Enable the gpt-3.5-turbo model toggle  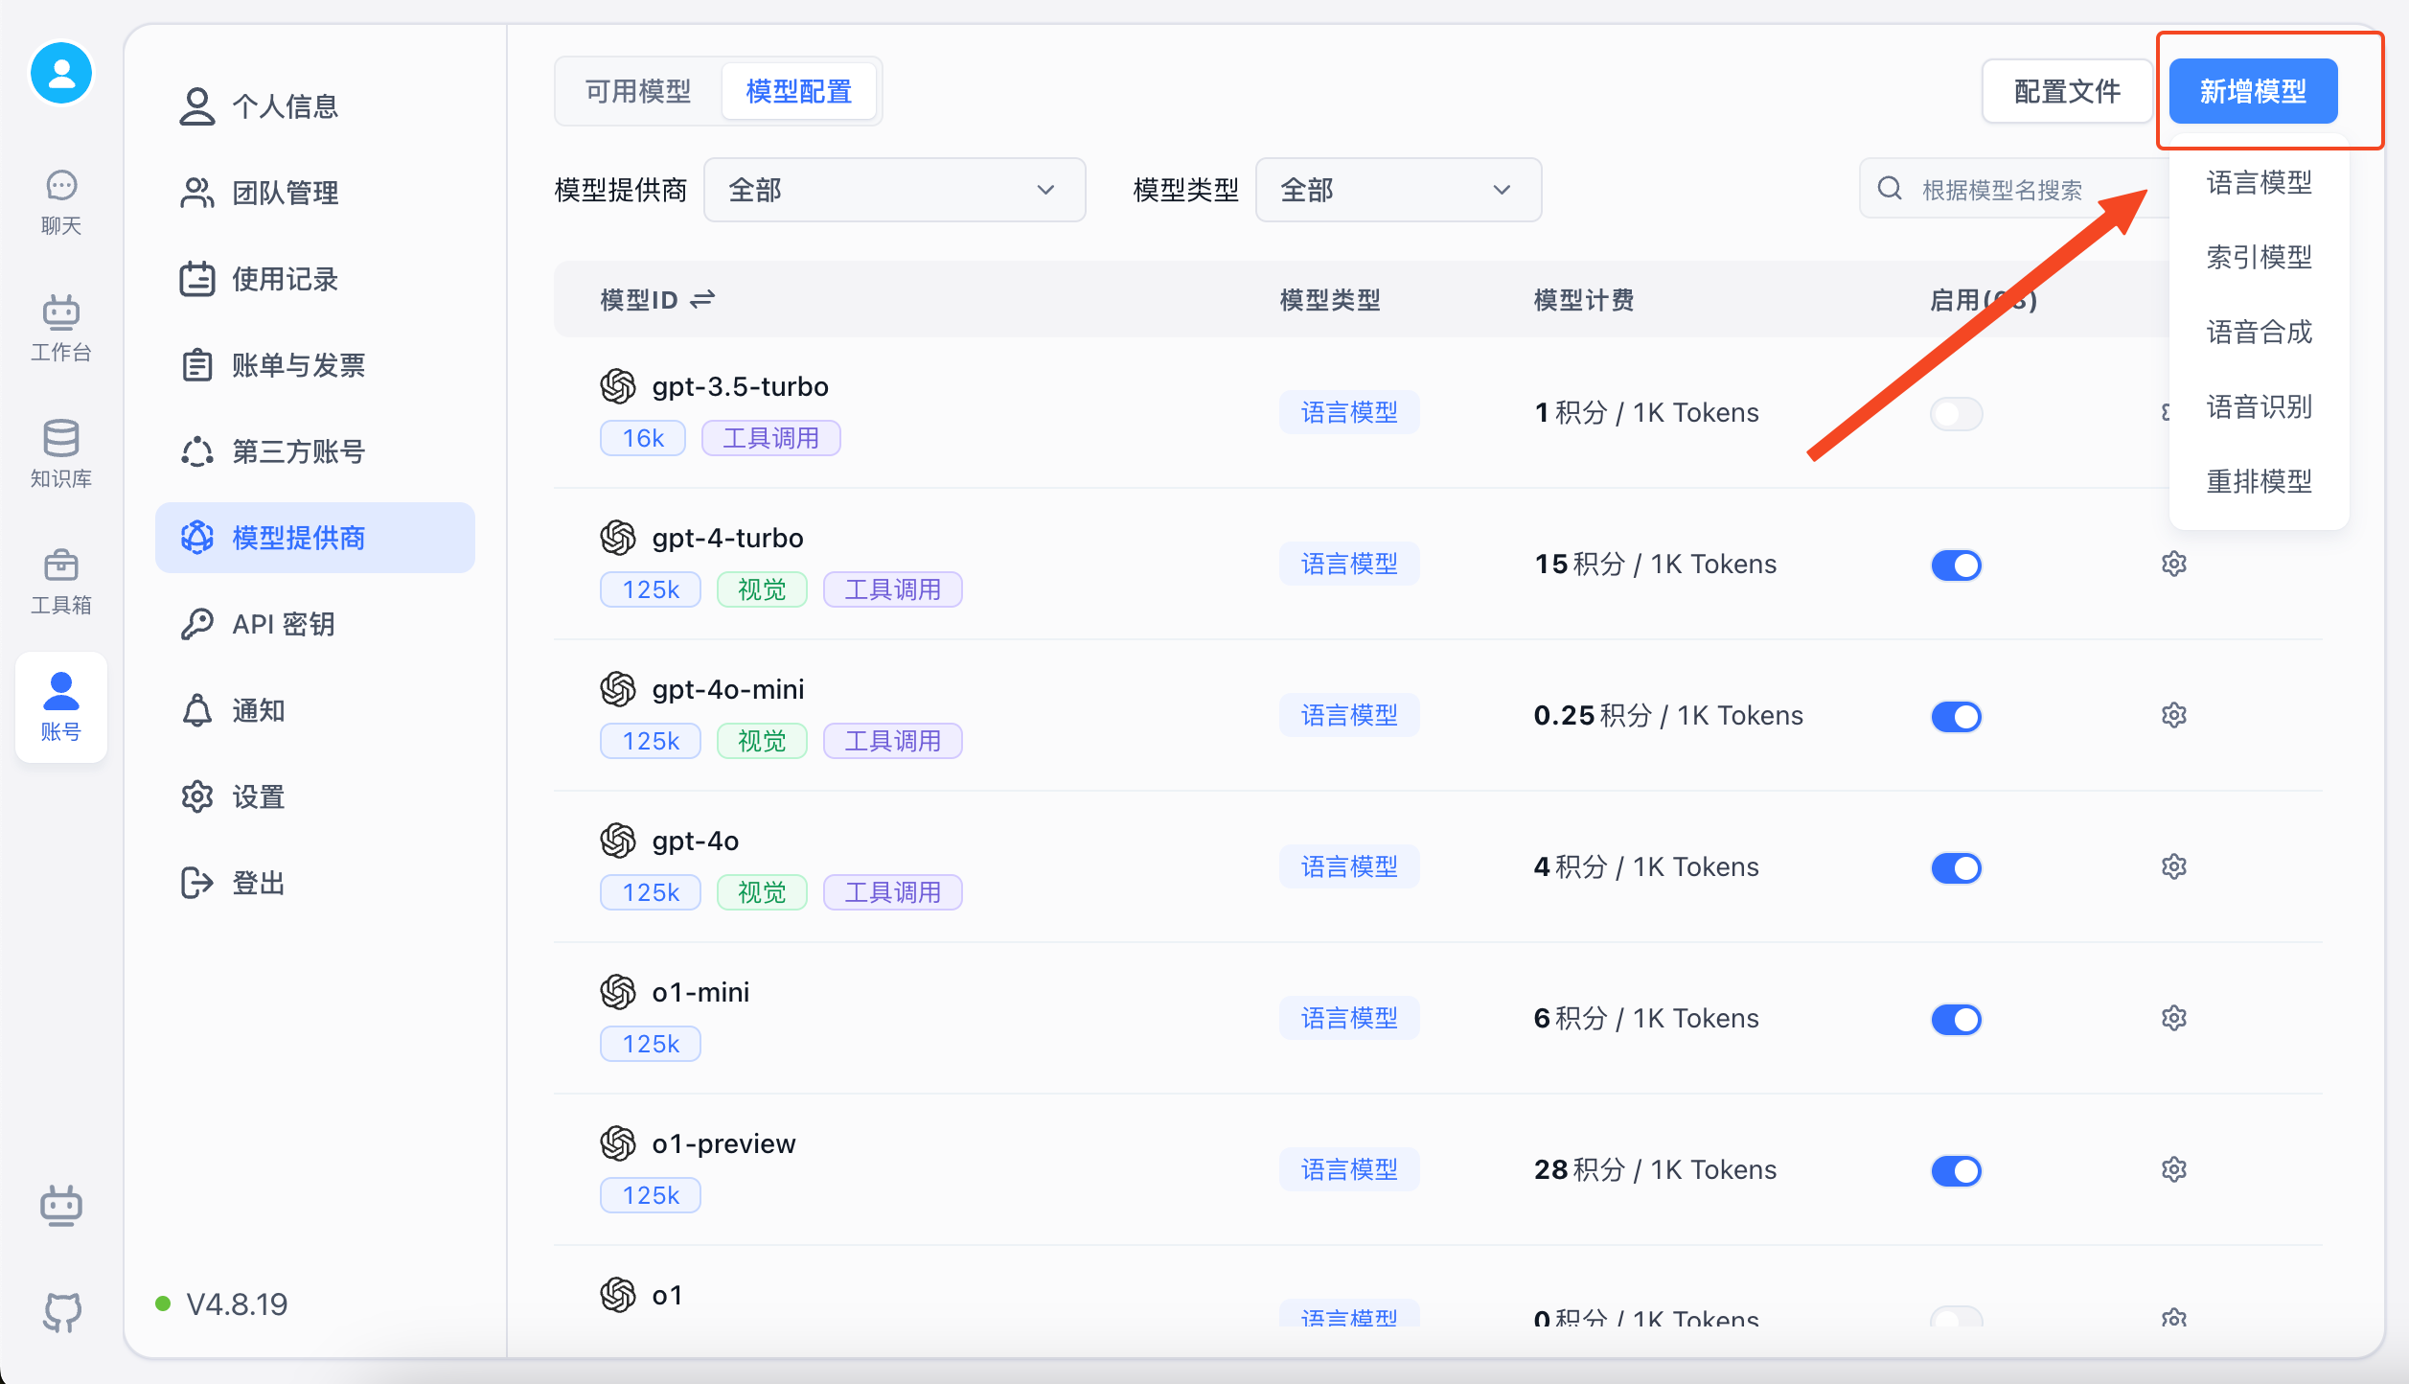click(1956, 414)
